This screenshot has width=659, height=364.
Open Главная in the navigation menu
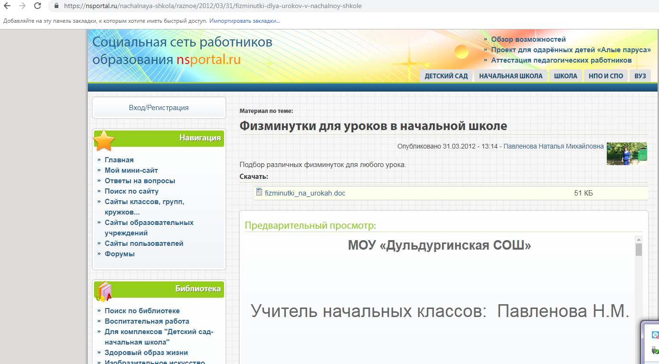point(119,160)
